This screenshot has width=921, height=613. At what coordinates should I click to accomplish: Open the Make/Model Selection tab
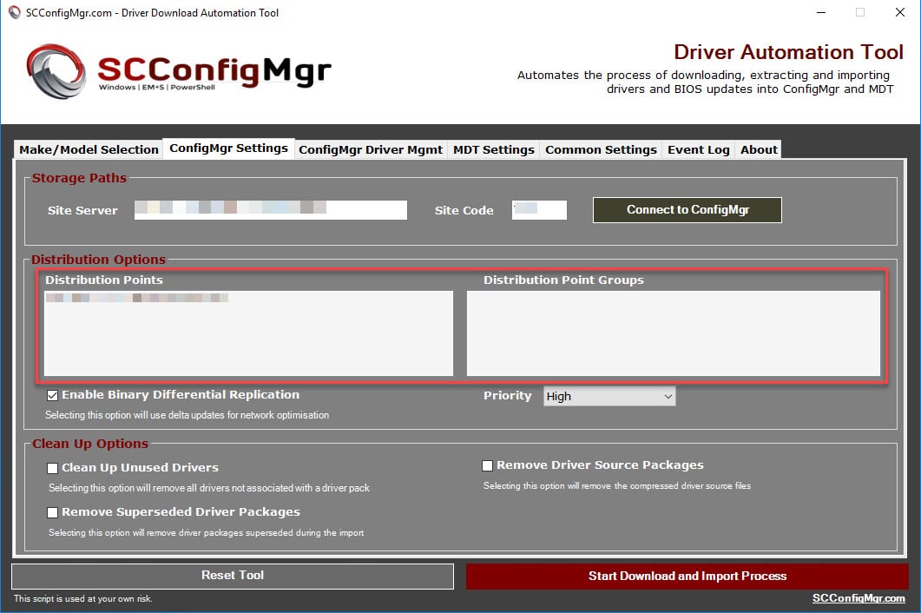point(89,149)
